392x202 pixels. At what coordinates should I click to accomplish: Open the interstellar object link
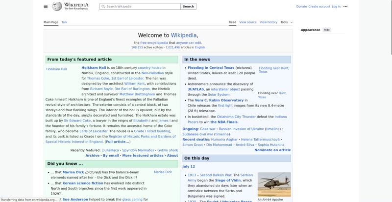pos(225,89)
